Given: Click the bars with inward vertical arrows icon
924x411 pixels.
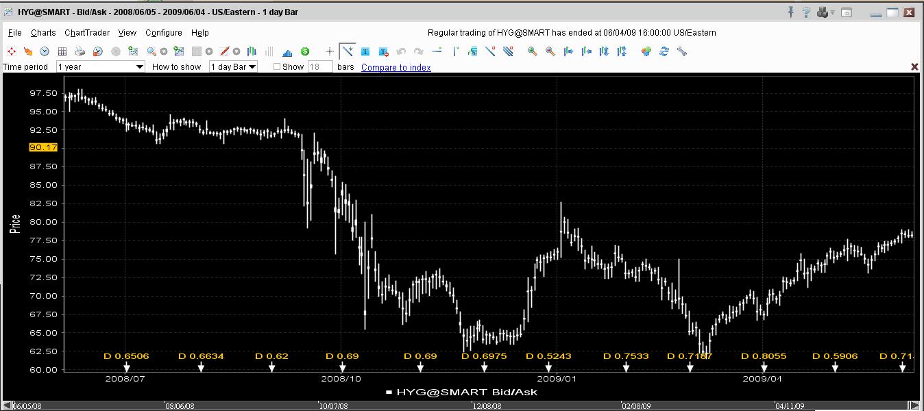Looking at the screenshot, I should (622, 51).
